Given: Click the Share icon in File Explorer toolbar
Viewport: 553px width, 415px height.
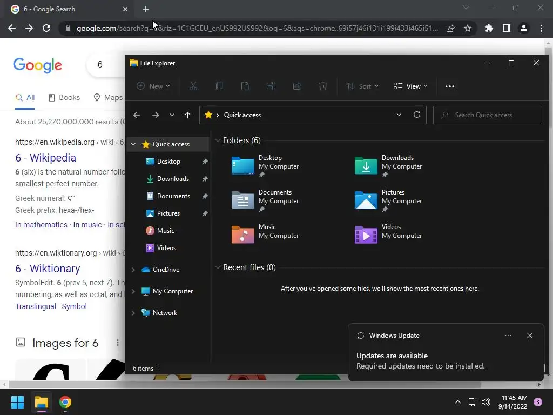Looking at the screenshot, I should [x=296, y=86].
